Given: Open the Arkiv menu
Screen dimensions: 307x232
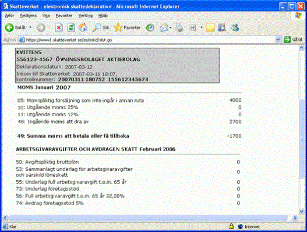Looking at the screenshot, I should [x=9, y=16].
